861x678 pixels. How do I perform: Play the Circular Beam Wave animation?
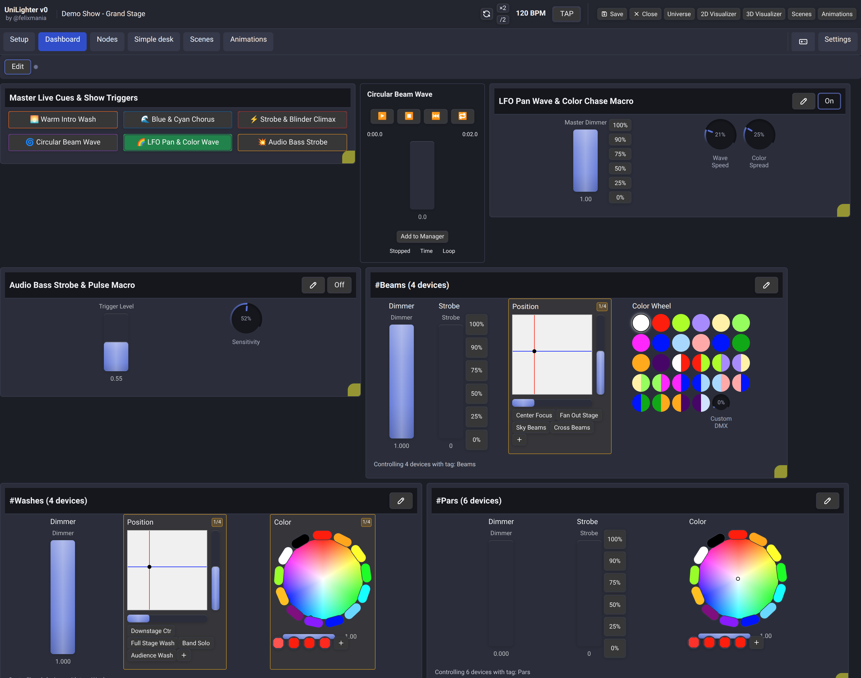(382, 116)
